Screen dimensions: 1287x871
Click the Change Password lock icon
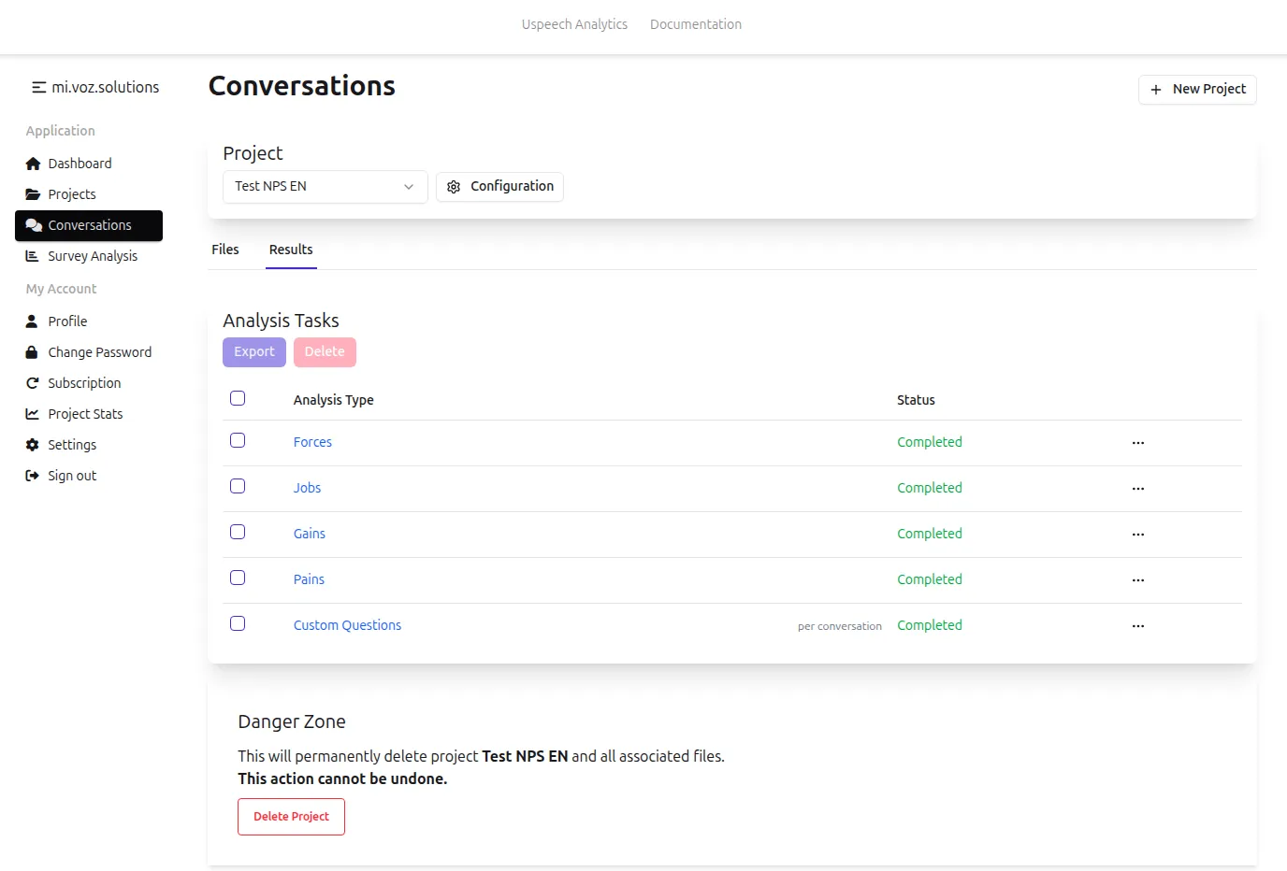click(x=33, y=352)
